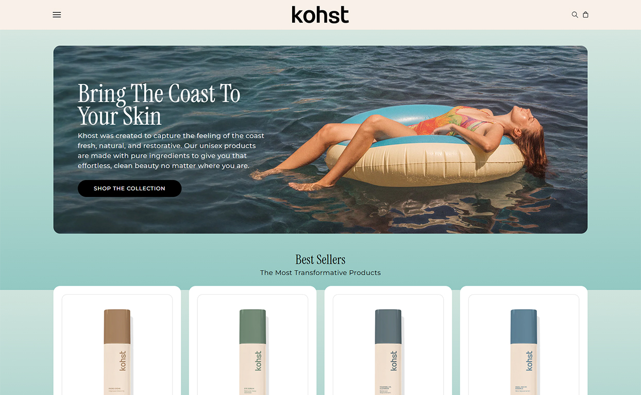Click The Most Transformative Products subtitle
Screen dimensions: 641x395
pyautogui.click(x=320, y=273)
